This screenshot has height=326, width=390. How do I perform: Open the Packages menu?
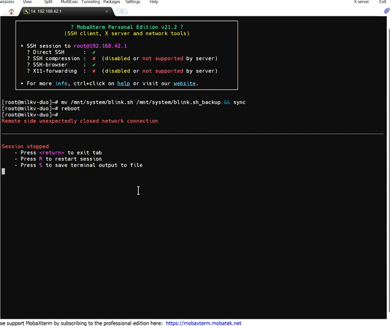point(112,2)
